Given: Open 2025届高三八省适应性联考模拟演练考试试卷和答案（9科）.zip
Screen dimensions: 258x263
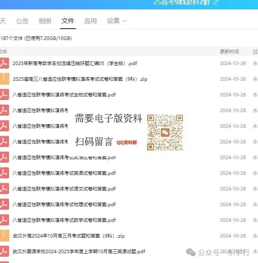Looking at the screenshot, I should click(x=80, y=79).
